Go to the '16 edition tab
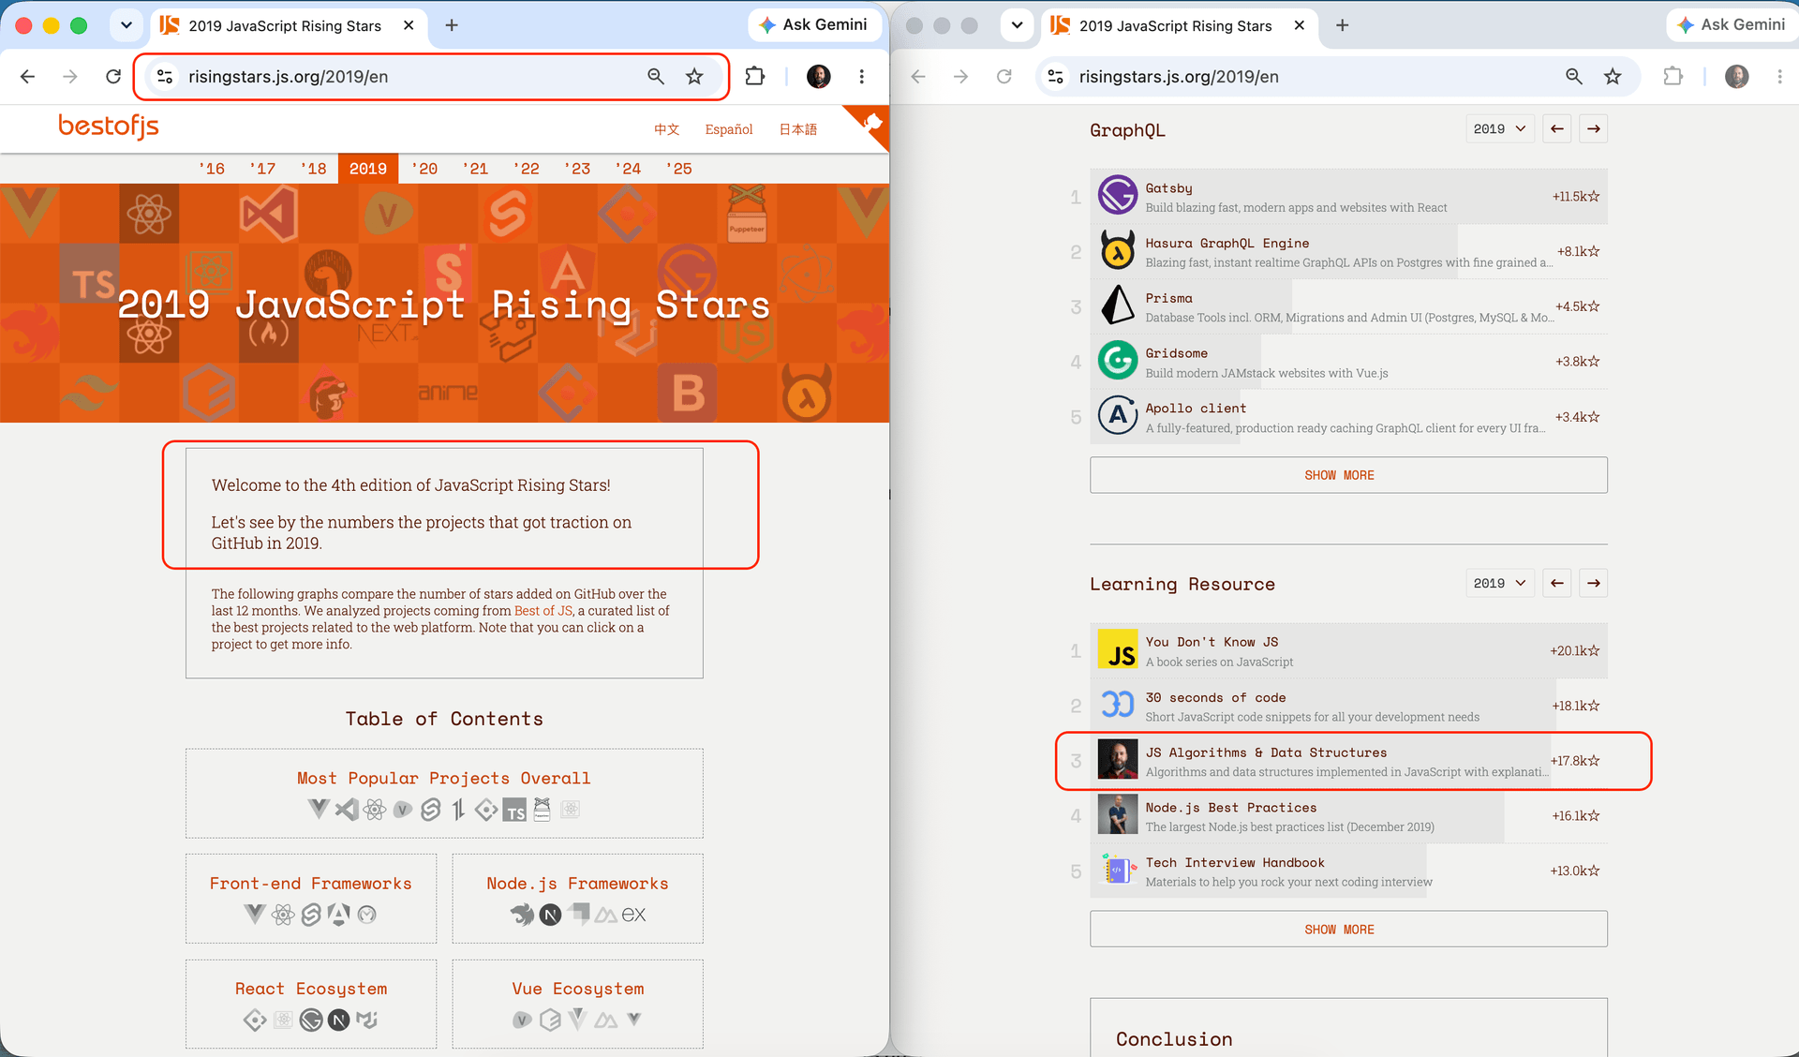The height and width of the screenshot is (1057, 1799). tap(212, 169)
